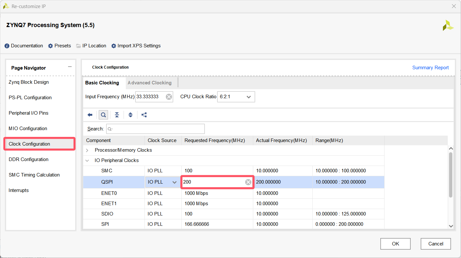This screenshot has height=258, width=461.
Task: Click the OK button
Action: pos(396,244)
